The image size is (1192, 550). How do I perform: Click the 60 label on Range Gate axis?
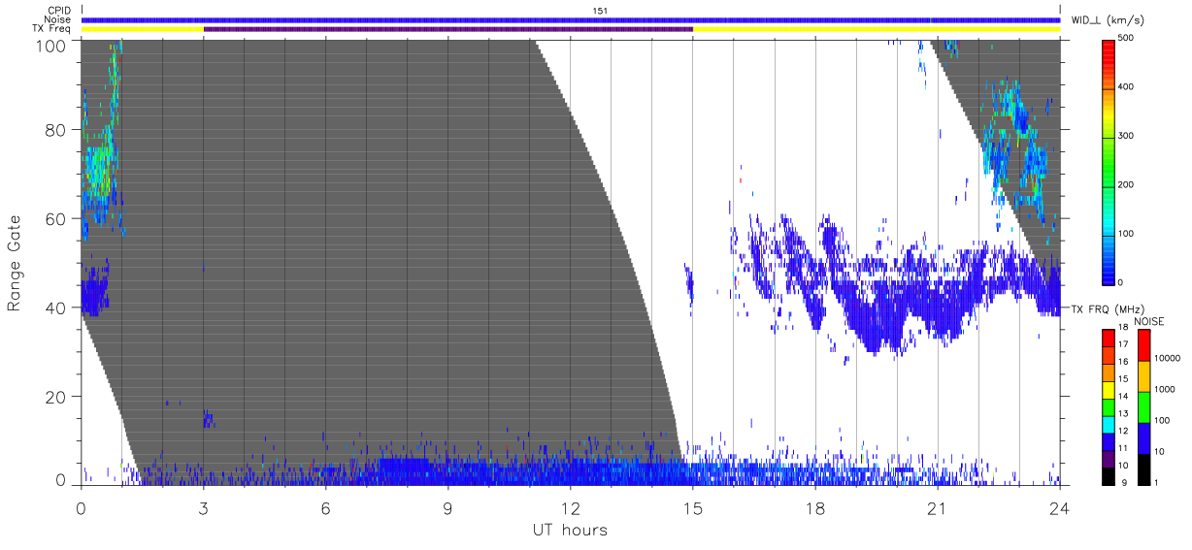pyautogui.click(x=57, y=219)
